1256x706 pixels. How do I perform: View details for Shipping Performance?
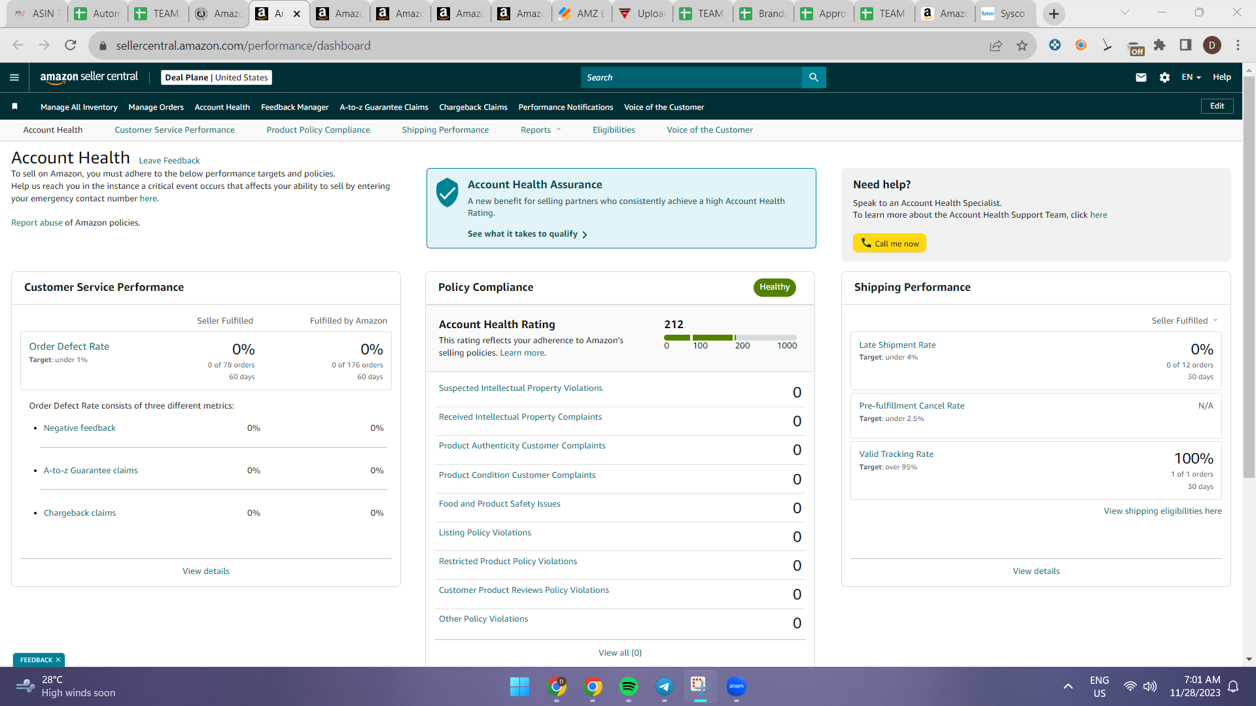pos(1036,571)
